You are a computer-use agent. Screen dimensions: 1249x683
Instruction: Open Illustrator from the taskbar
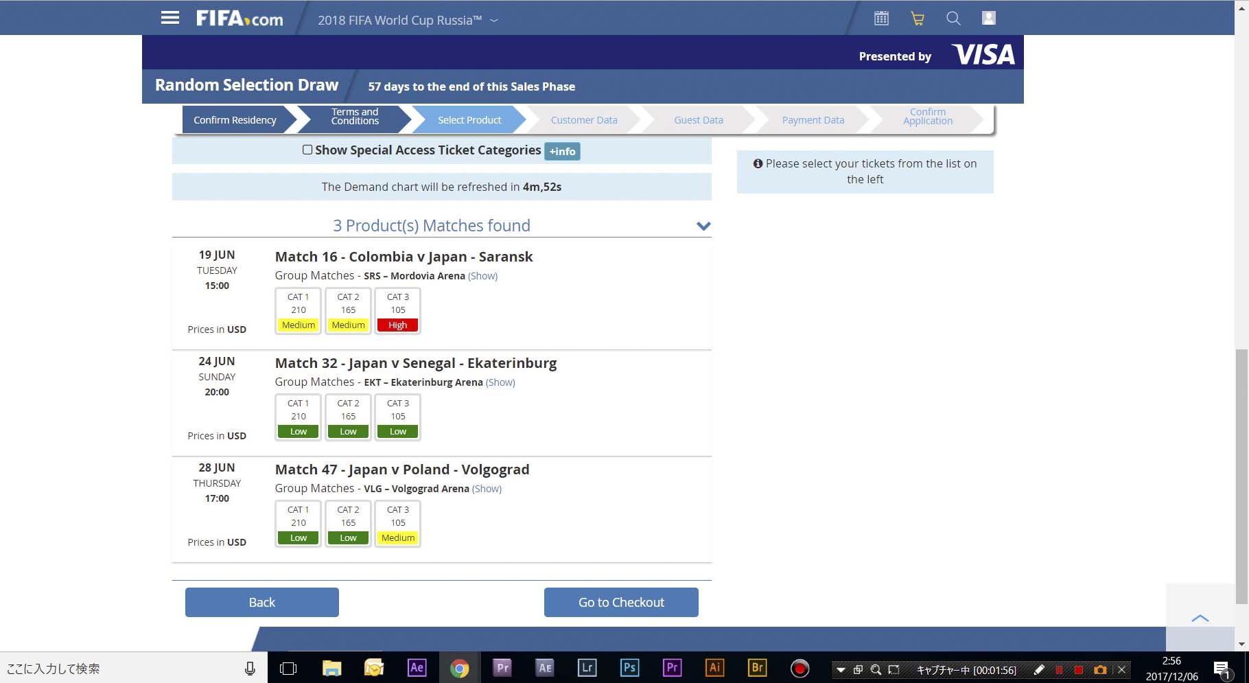(714, 668)
